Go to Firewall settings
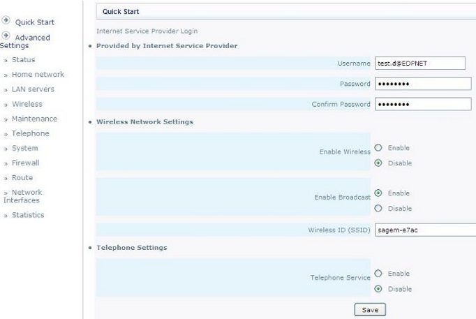Screen dimensions: 476x319 pyautogui.click(x=26, y=163)
